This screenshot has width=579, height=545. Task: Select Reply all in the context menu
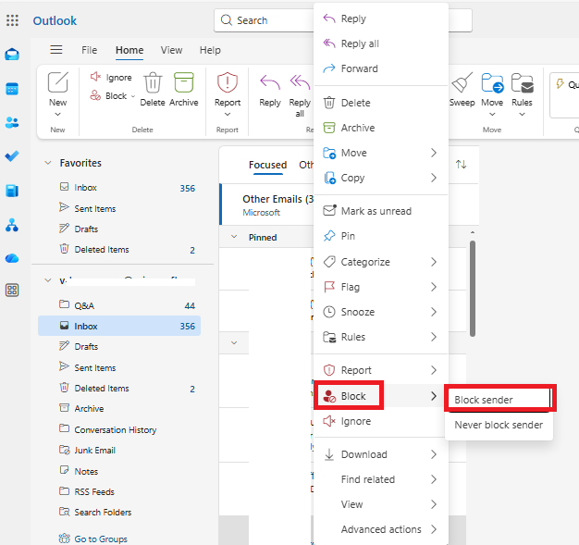point(381,43)
